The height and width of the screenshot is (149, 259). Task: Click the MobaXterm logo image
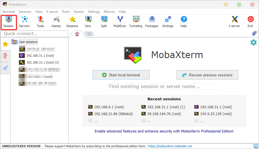tap(133, 55)
